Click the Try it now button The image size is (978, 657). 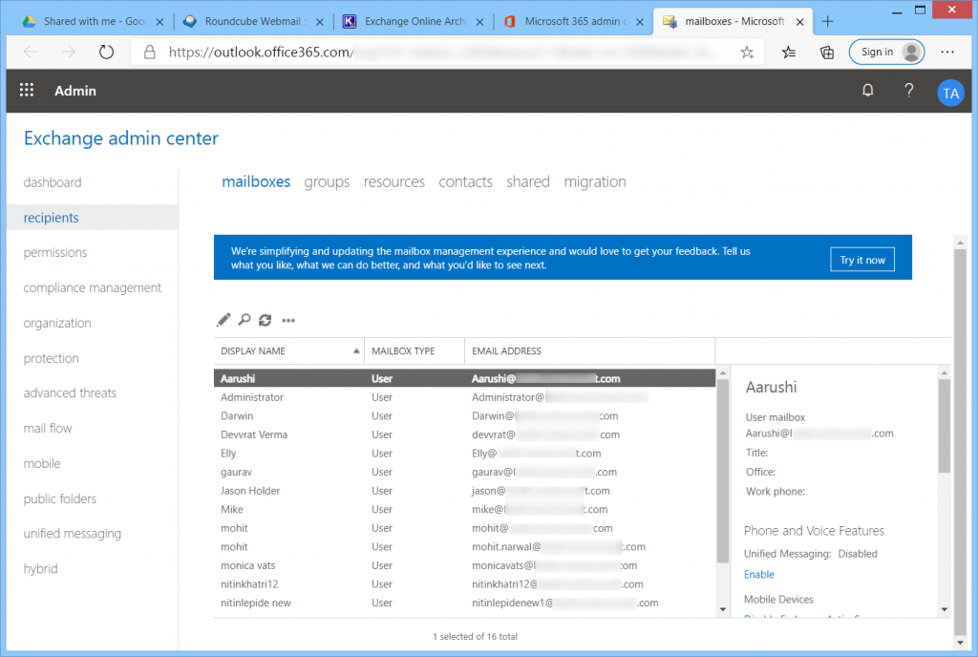point(861,259)
